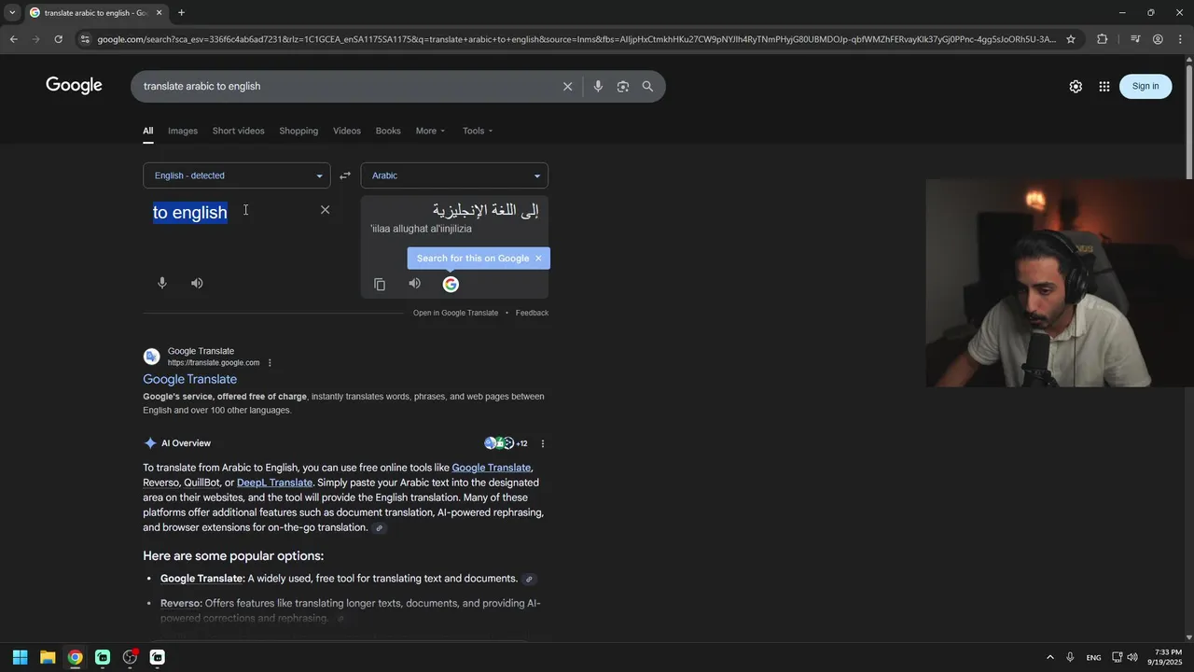This screenshot has height=672, width=1194.
Task: Click the magnifier search button
Action: (x=647, y=86)
